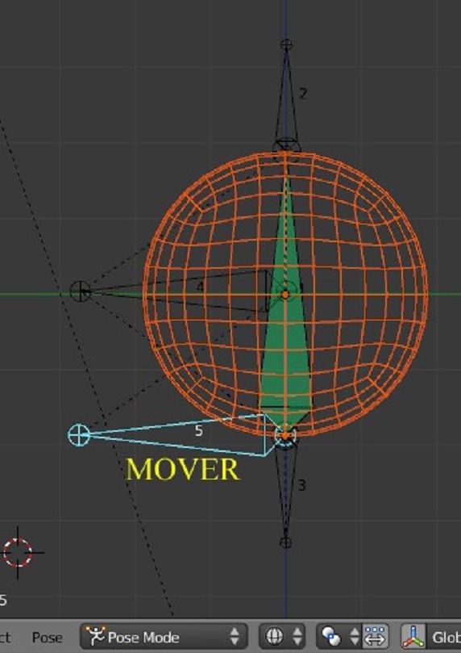The width and height of the screenshot is (461, 653).
Task: Select the green filled bone in sphere
Action: pos(285,333)
